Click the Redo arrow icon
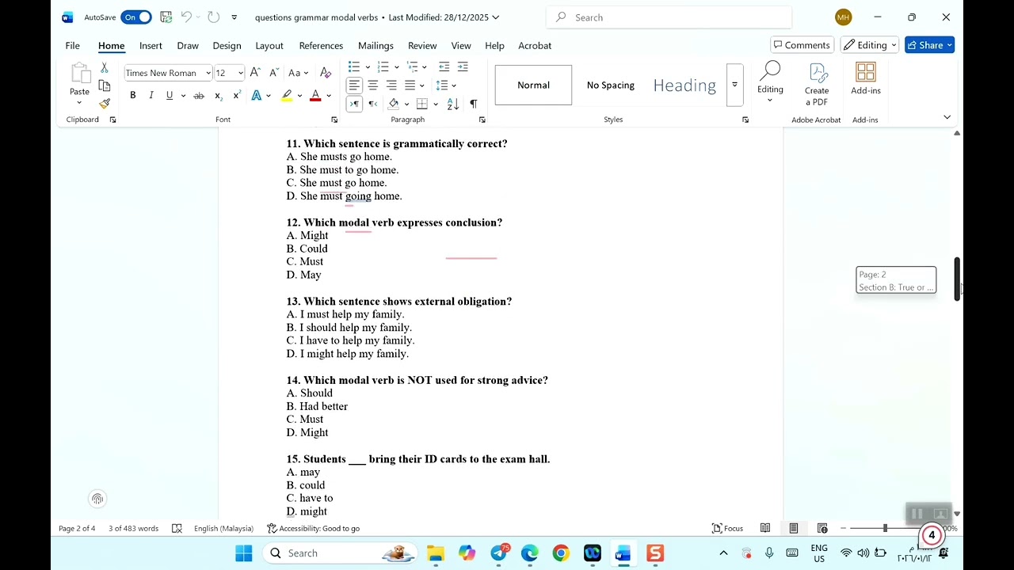Image resolution: width=1014 pixels, height=570 pixels. point(213,17)
